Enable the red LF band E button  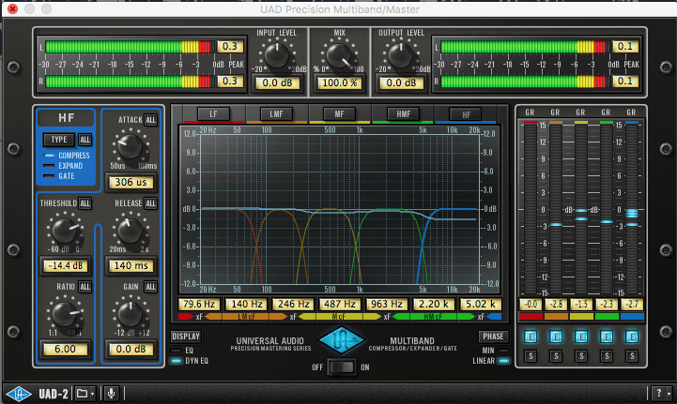pyautogui.click(x=531, y=337)
